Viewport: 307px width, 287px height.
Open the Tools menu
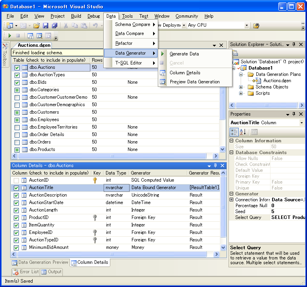127,16
